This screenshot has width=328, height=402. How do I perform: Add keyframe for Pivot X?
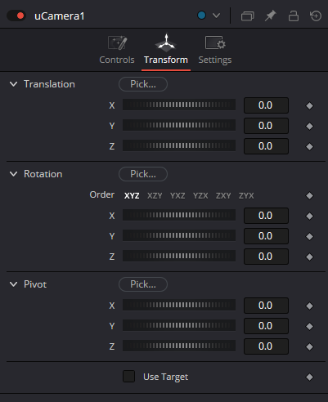[x=309, y=306]
